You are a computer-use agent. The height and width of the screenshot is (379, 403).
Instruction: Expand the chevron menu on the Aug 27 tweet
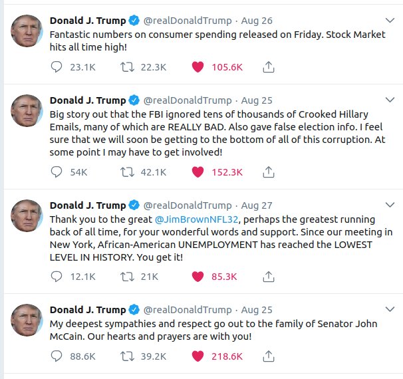coord(388,205)
